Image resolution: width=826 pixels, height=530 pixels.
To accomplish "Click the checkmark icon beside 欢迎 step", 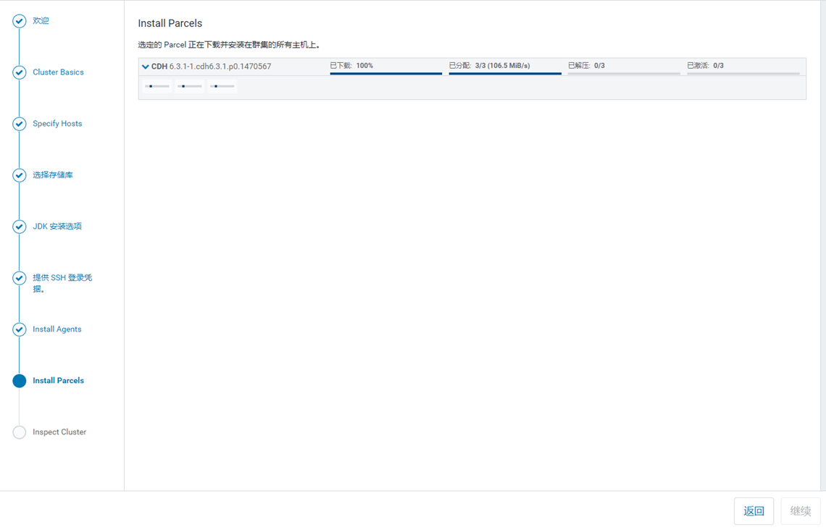I will [20, 21].
